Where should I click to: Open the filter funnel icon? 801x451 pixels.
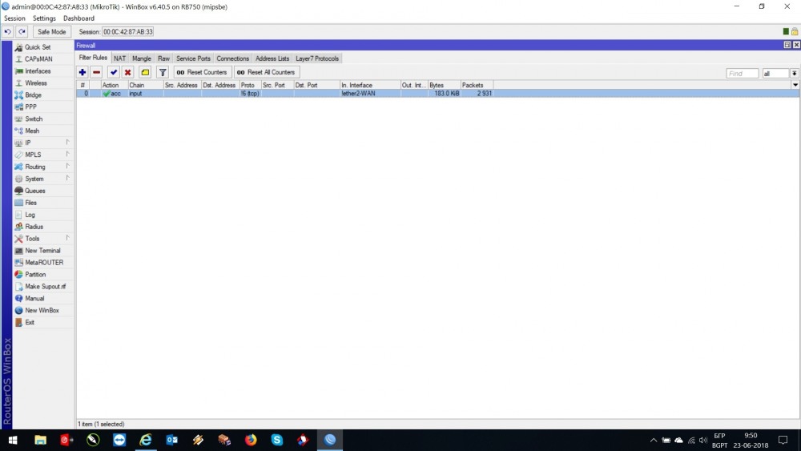(163, 72)
